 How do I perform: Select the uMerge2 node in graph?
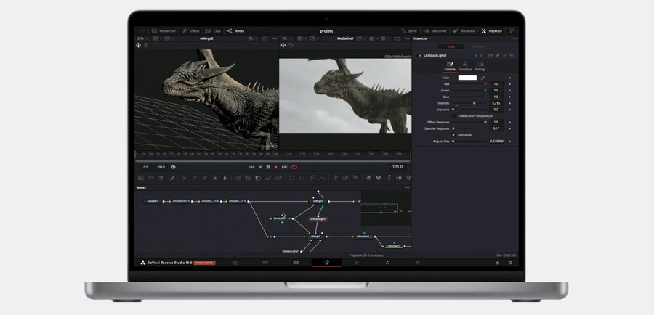316,237
